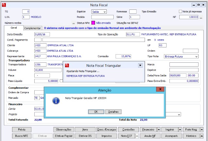Click the Peso Líquido field 5,00000

pos(46,81)
